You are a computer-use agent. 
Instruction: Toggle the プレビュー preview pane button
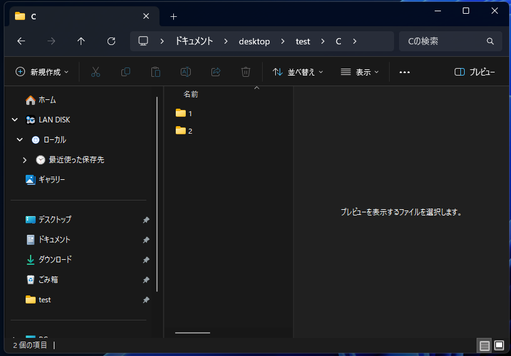475,72
